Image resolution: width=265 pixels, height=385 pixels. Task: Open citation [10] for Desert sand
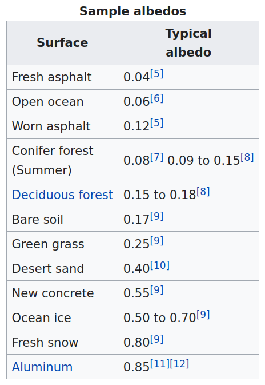point(160,265)
